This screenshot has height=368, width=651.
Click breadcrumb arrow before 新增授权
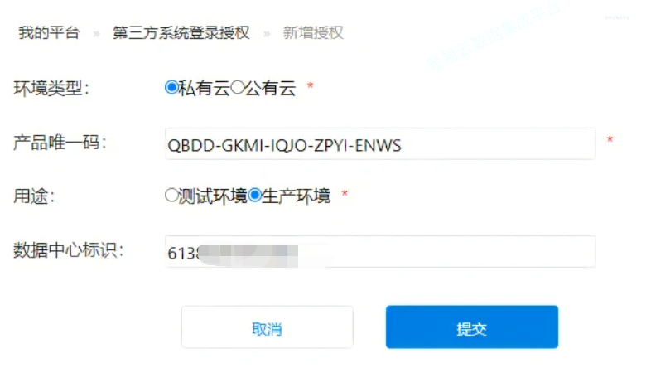(x=267, y=34)
